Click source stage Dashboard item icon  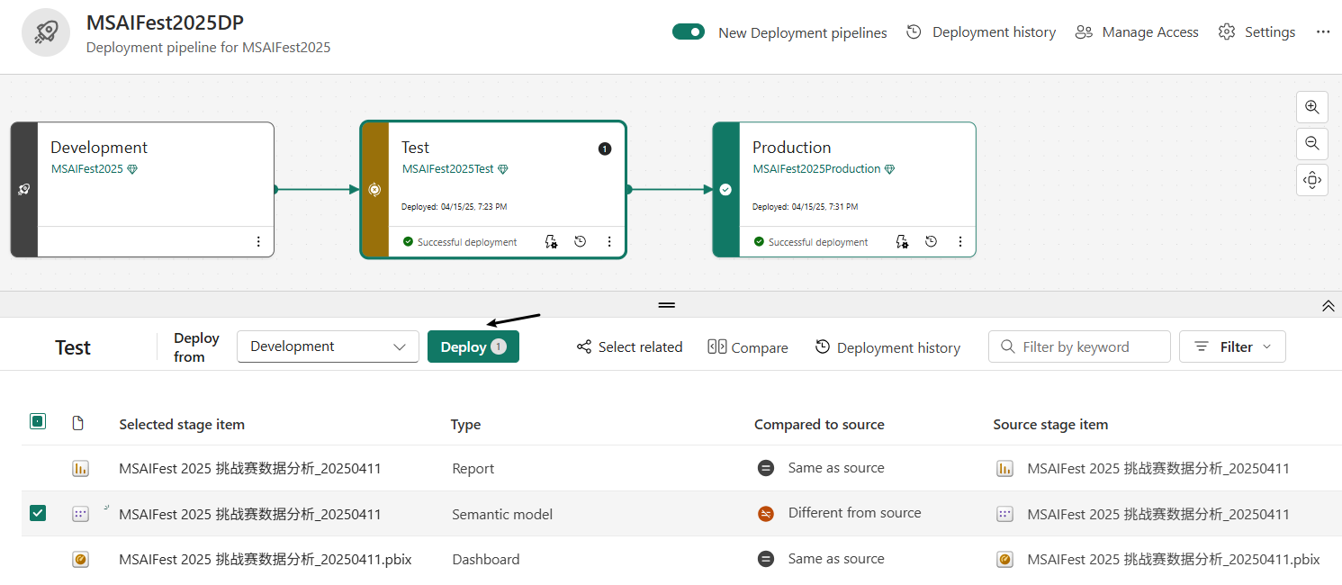(x=1005, y=559)
